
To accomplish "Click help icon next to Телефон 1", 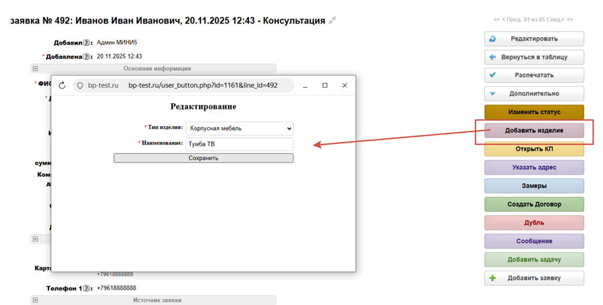I will pyautogui.click(x=86, y=288).
